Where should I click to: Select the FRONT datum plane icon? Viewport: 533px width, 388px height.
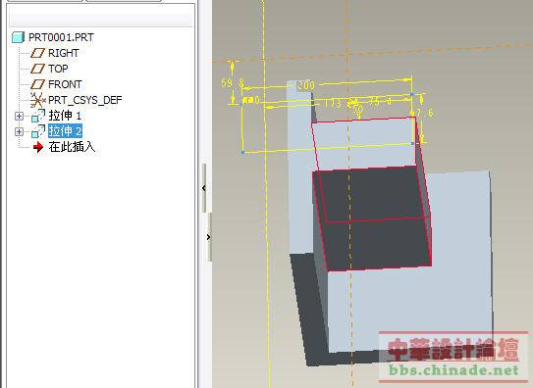[x=37, y=84]
